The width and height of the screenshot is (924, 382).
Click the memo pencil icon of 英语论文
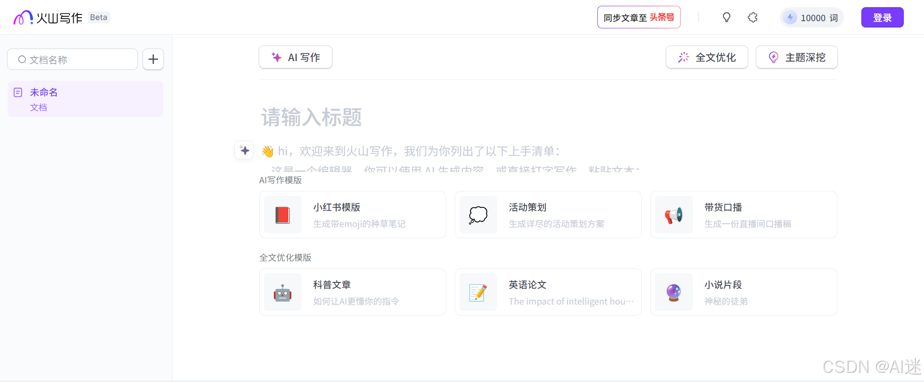478,292
